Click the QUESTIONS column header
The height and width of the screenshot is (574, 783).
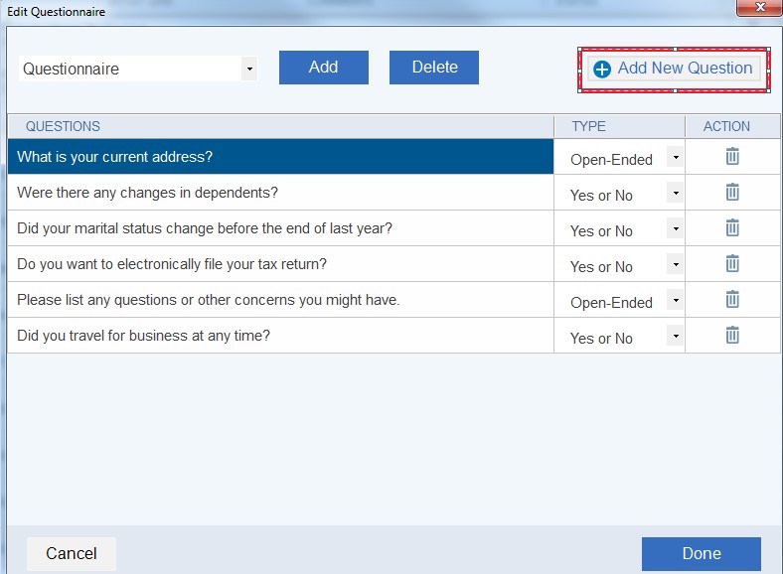pyautogui.click(x=280, y=126)
